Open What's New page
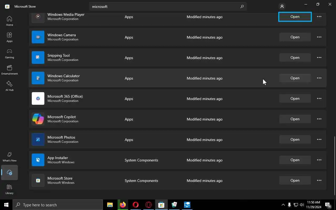Viewport: 336px width, 210px height. click(x=9, y=157)
